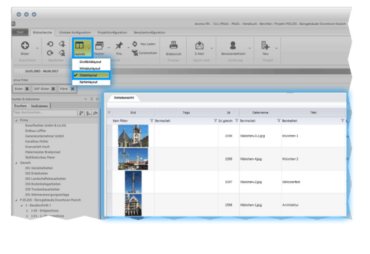Click the remove tag icon in Bearbeiten
This screenshot has width=370, height=254.
[62, 53]
